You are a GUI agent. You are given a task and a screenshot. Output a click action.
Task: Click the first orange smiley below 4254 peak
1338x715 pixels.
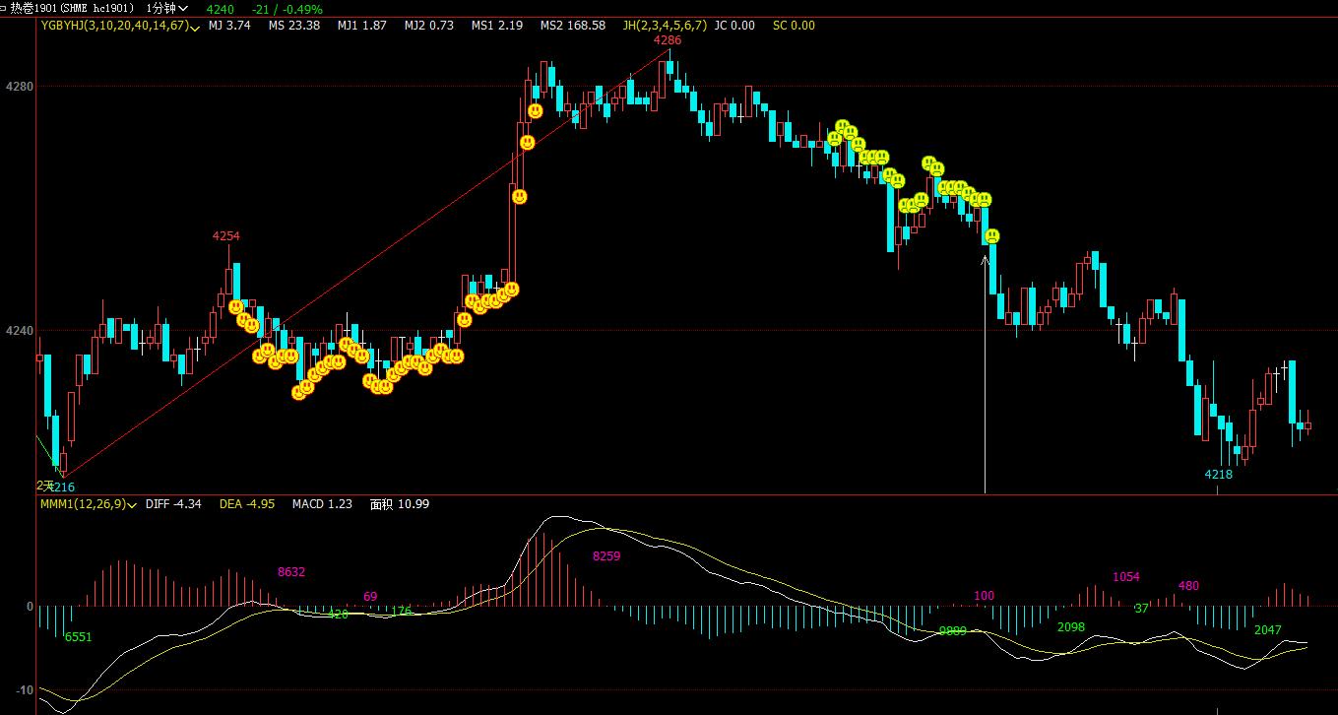coord(235,307)
